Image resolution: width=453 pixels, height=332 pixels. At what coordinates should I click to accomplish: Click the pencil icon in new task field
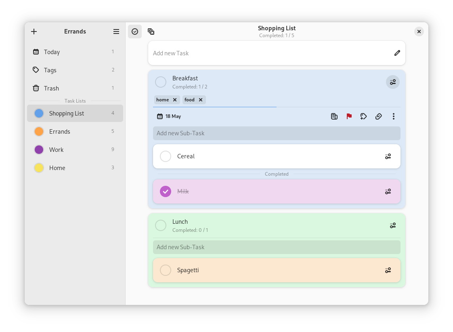(397, 53)
